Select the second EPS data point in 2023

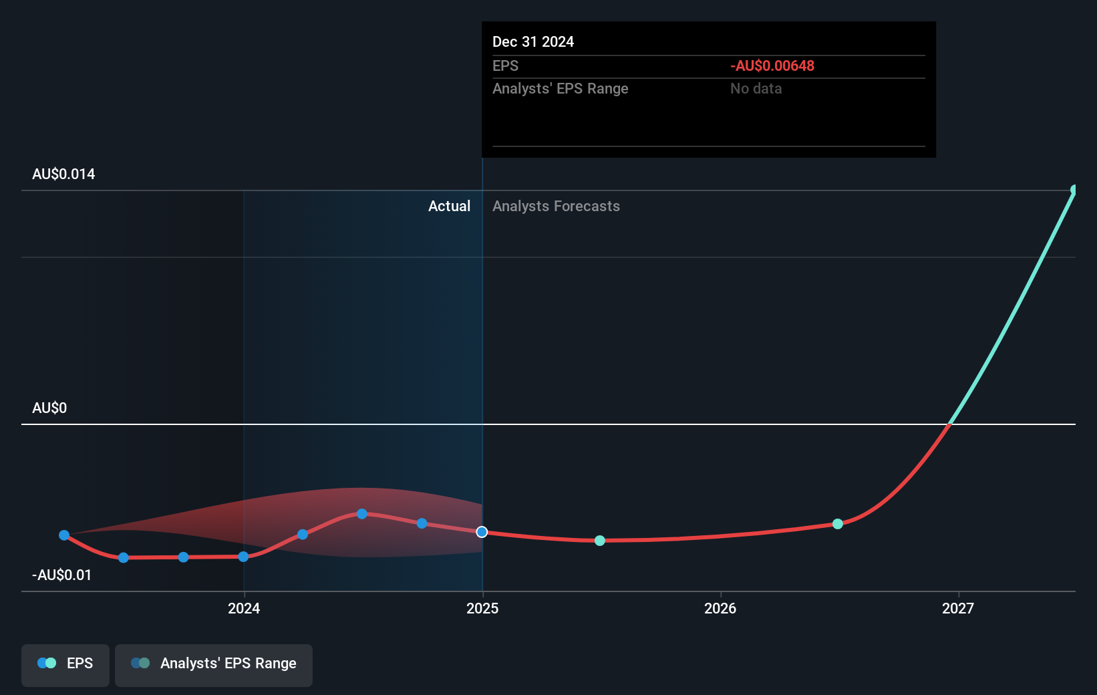click(124, 557)
